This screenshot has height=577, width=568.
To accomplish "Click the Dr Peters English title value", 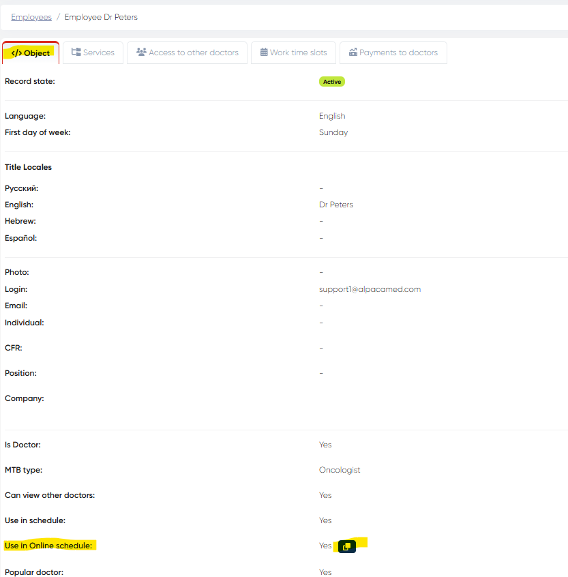I will 335,205.
